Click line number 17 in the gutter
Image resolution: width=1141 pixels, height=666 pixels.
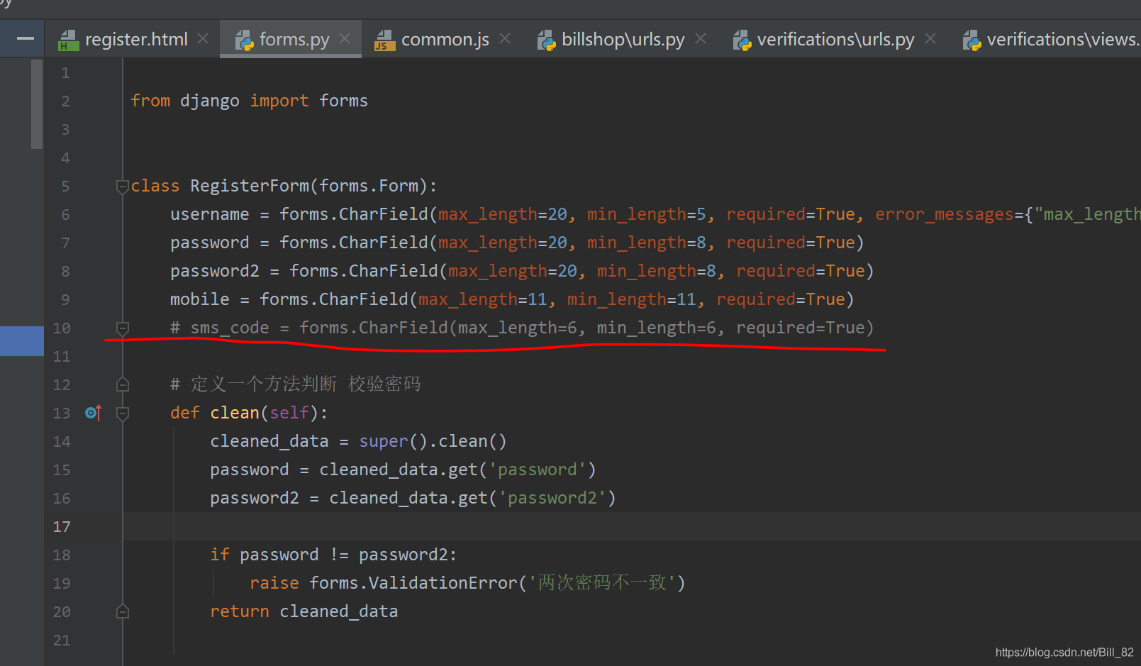62,527
